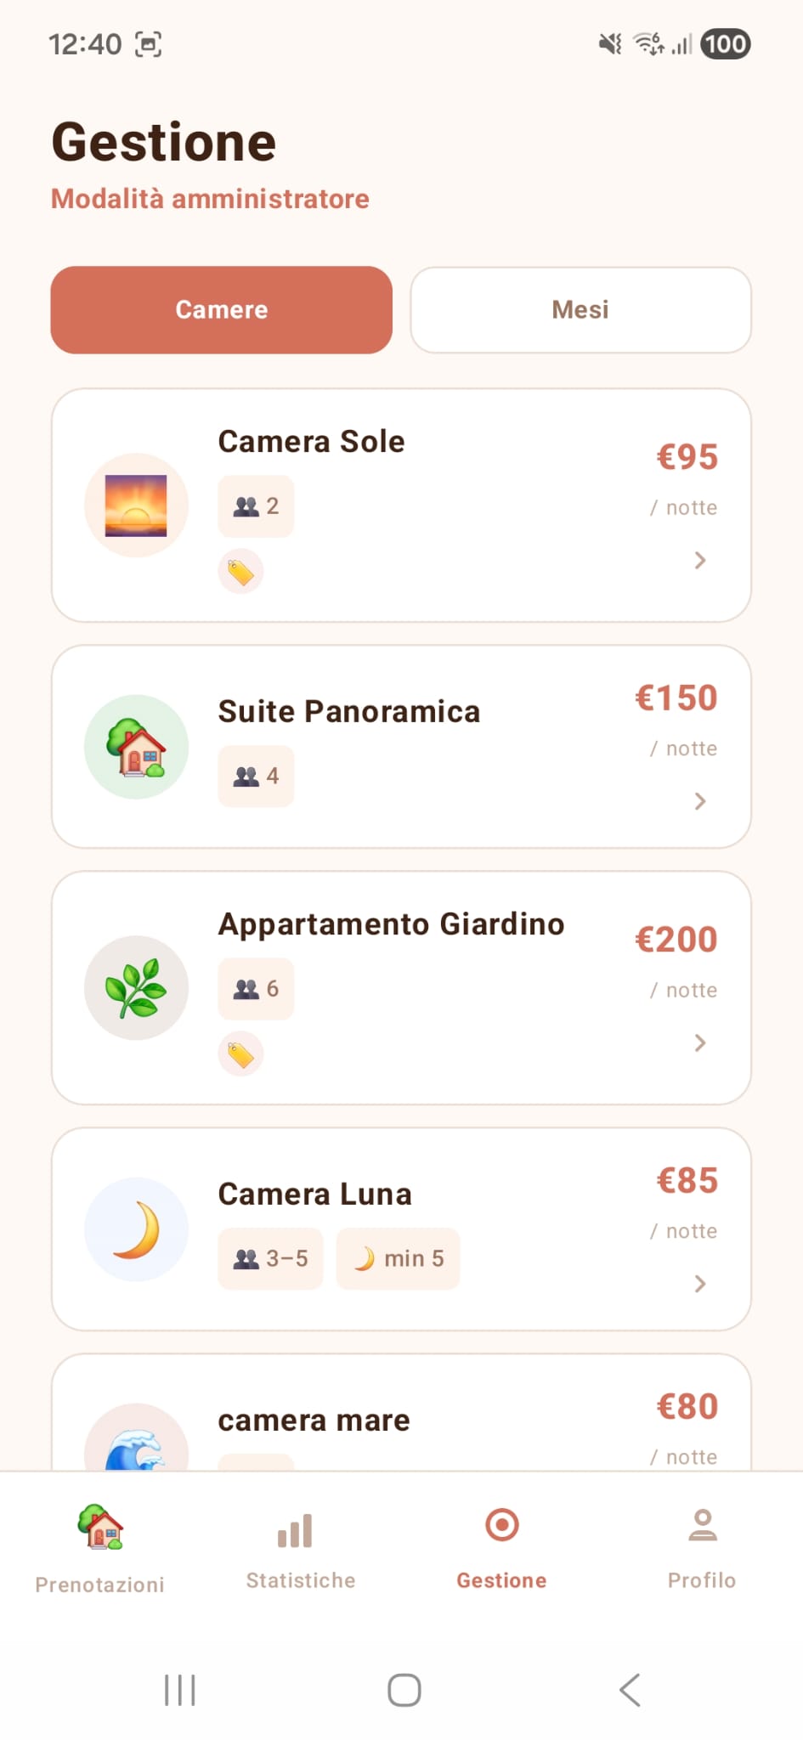Open Profilo person icon
The width and height of the screenshot is (803, 1740).
703,1525
